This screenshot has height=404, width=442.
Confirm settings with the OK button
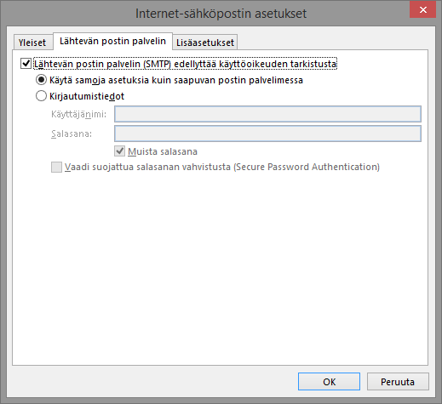click(x=329, y=382)
